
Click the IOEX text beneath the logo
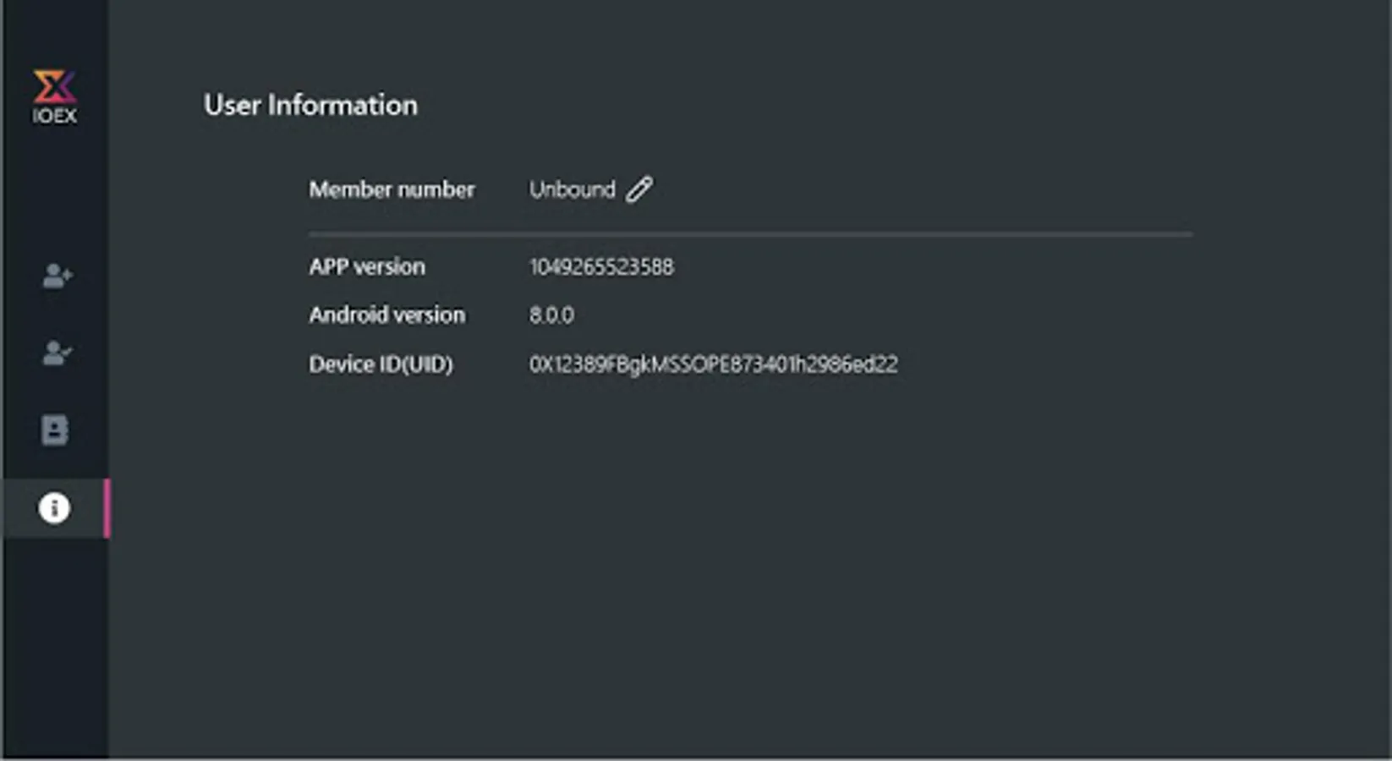[x=54, y=116]
